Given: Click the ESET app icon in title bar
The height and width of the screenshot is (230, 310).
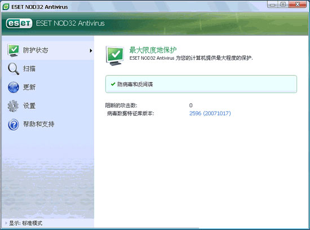Looking at the screenshot, I should pos(6,7).
